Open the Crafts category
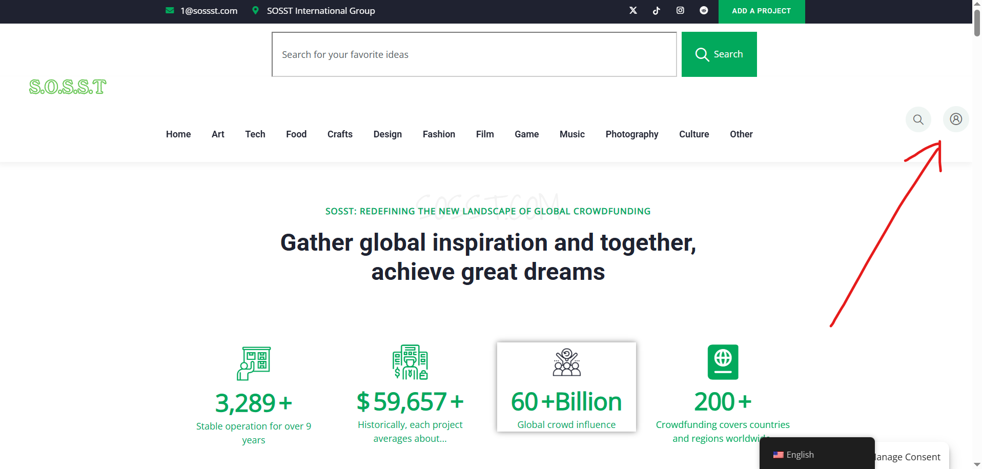The image size is (982, 469). tap(340, 134)
